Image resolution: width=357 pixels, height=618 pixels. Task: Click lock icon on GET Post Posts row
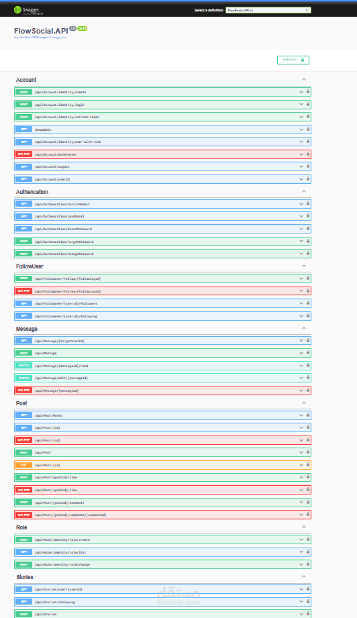308,415
